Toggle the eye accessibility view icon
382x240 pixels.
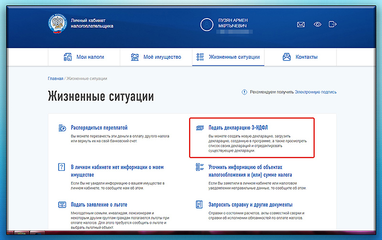318,24
